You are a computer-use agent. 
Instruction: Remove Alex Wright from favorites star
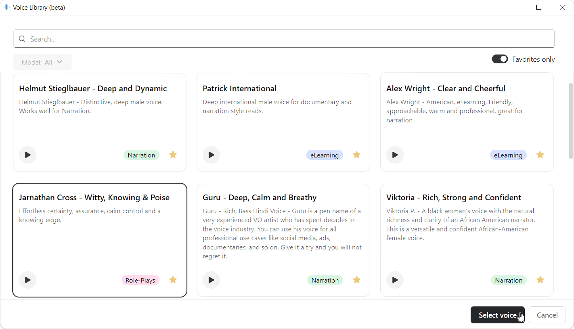coord(540,155)
